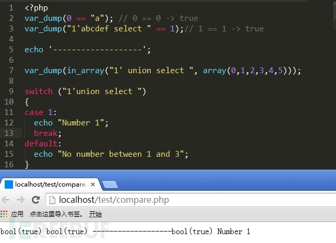Click the <?php opening tag
The height and width of the screenshot is (243, 336).
point(36,8)
